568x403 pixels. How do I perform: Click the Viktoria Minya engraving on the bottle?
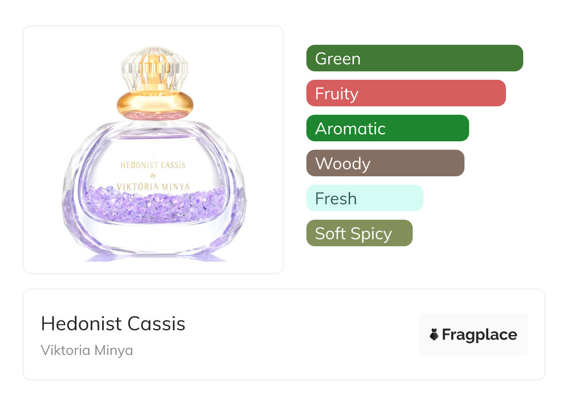[153, 187]
